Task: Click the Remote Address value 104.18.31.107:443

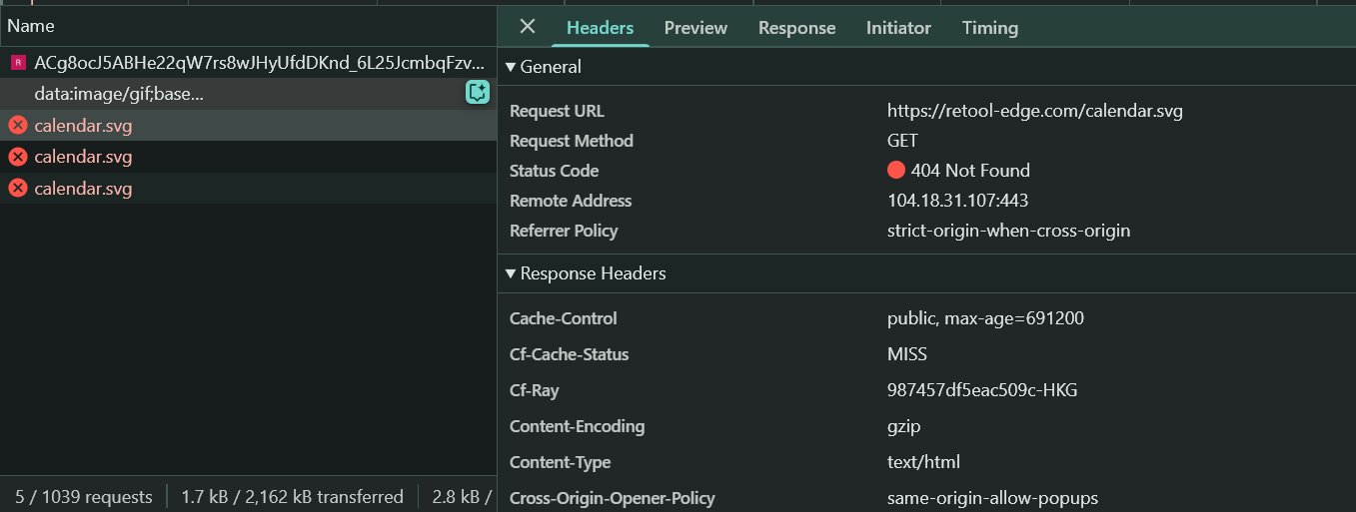Action: pyautogui.click(x=957, y=201)
